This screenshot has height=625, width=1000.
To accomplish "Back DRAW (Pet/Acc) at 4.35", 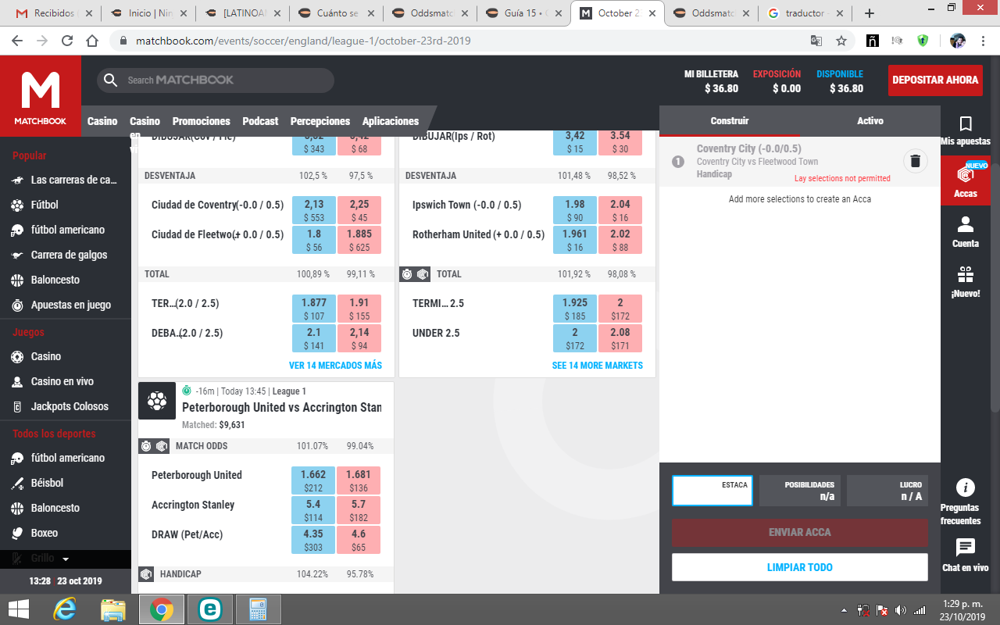I will click(313, 540).
